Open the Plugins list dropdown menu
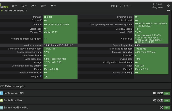Viewport: 172px width, 111px height. pyautogui.click(x=43, y=6)
